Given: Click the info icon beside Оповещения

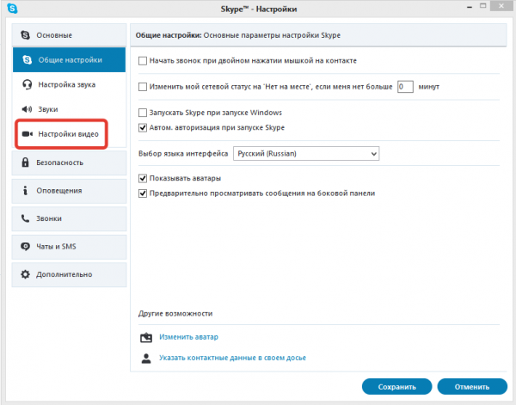Looking at the screenshot, I should point(25,190).
